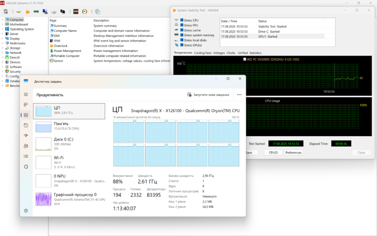
Task: Click the Power Management battery icon in the list
Action: coord(51,51)
